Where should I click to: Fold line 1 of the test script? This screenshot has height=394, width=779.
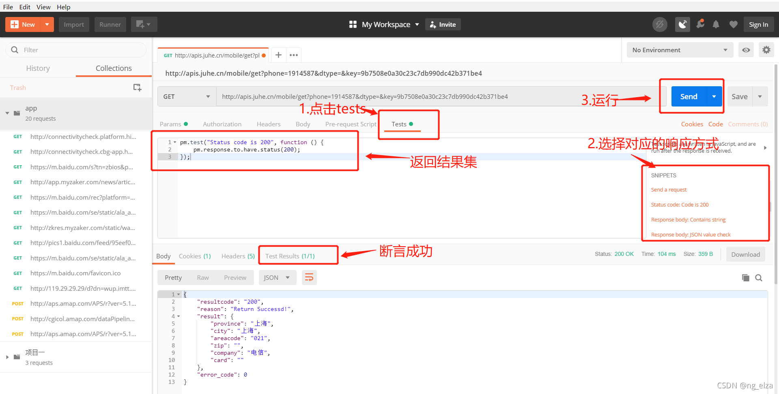click(x=175, y=142)
